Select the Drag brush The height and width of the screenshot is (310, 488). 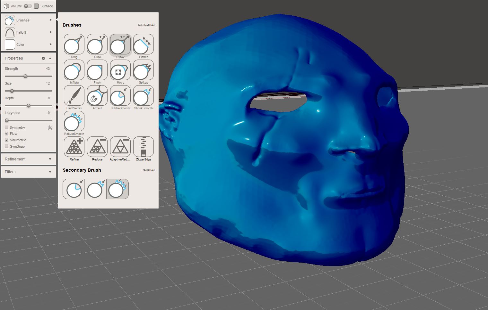pos(74,45)
